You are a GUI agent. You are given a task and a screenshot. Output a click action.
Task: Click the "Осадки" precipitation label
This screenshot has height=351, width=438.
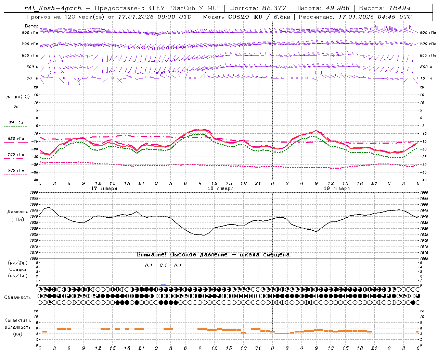tap(18, 269)
